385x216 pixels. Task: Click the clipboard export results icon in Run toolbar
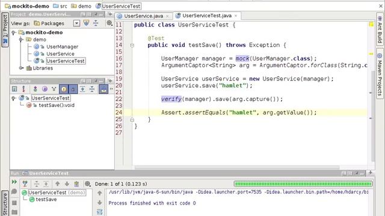click(x=76, y=184)
